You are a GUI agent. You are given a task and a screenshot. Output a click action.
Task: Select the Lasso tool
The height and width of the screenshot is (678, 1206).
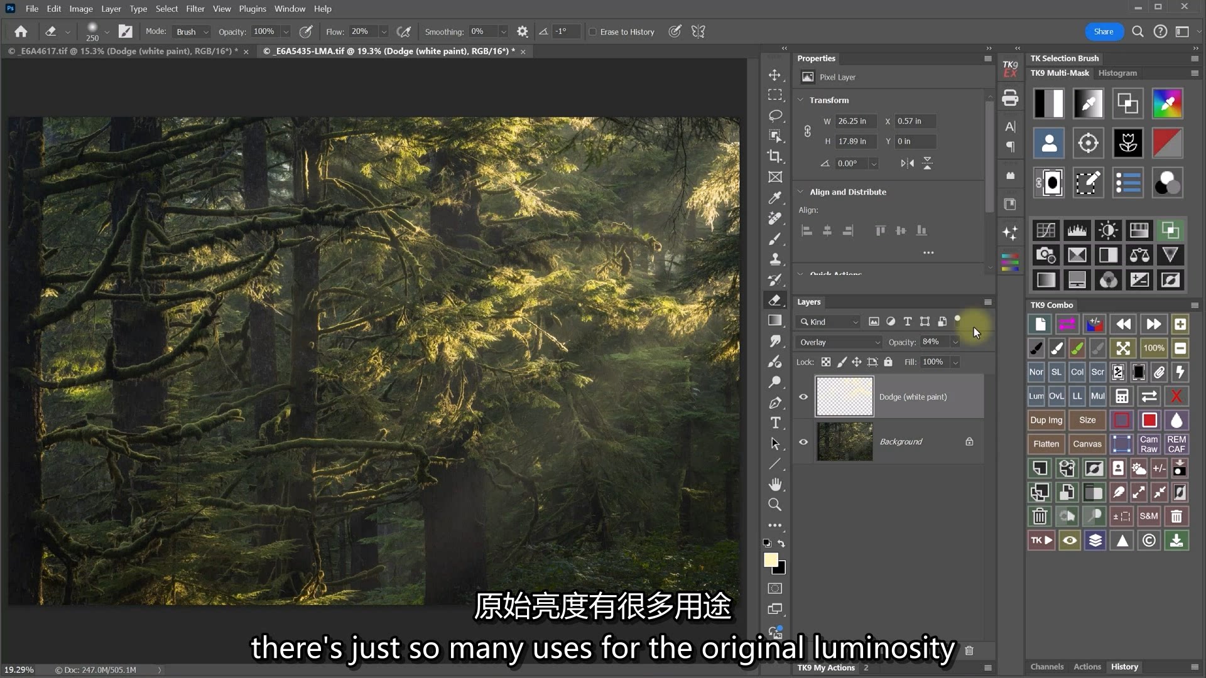tap(775, 116)
